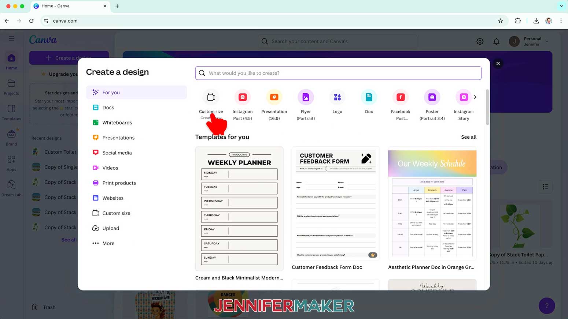Select the Facebook Post icon
The image size is (568, 319).
(401, 97)
